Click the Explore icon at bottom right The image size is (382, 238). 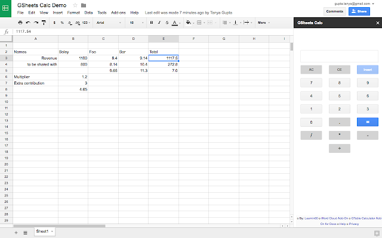377,233
